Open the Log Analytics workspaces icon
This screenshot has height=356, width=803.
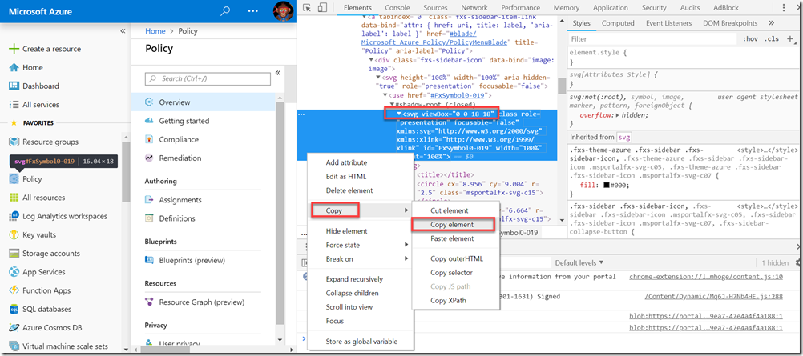[x=14, y=216]
